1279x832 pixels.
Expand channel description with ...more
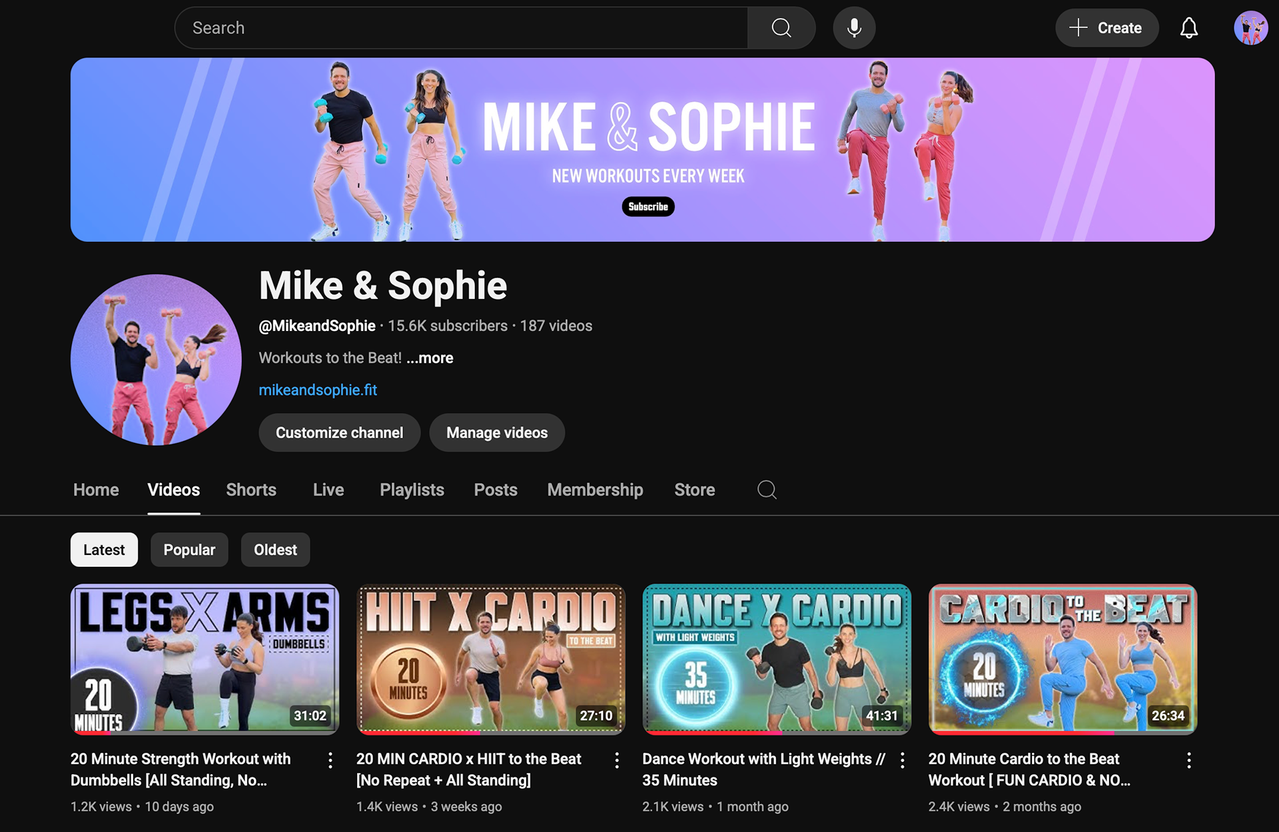tap(430, 358)
